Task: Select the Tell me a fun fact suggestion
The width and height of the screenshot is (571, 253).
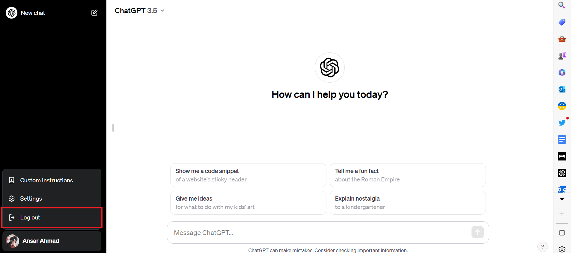Action: coord(408,175)
